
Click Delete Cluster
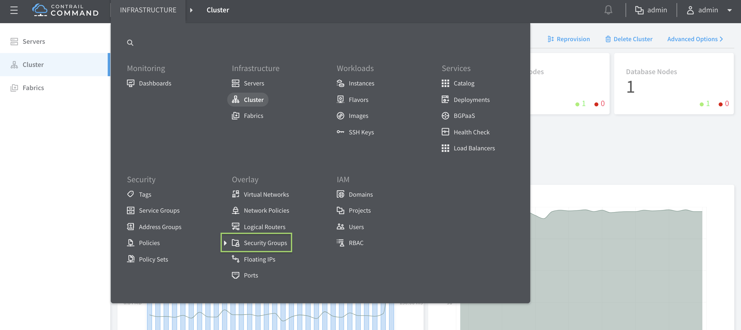pos(629,39)
